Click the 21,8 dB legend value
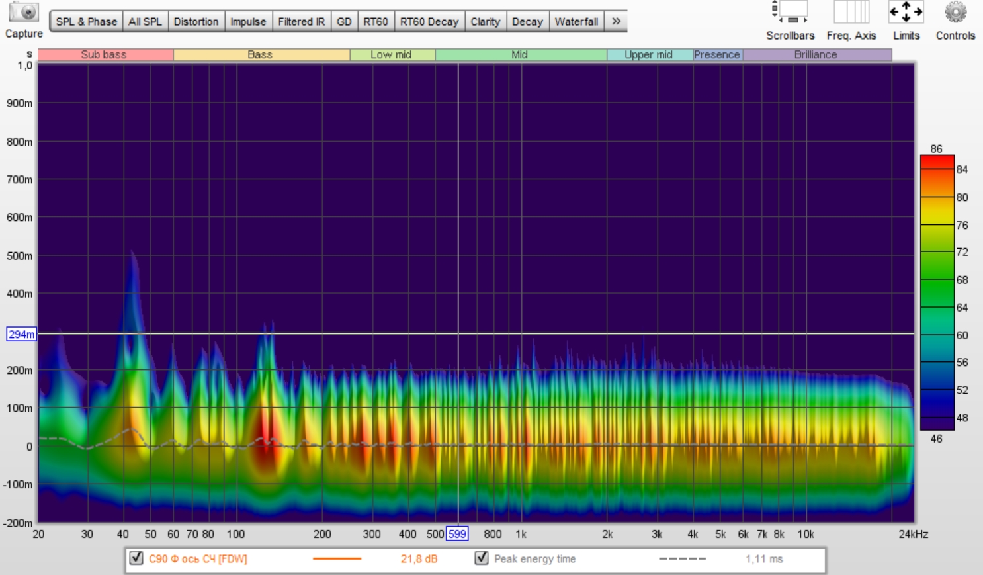983x575 pixels. (x=419, y=559)
